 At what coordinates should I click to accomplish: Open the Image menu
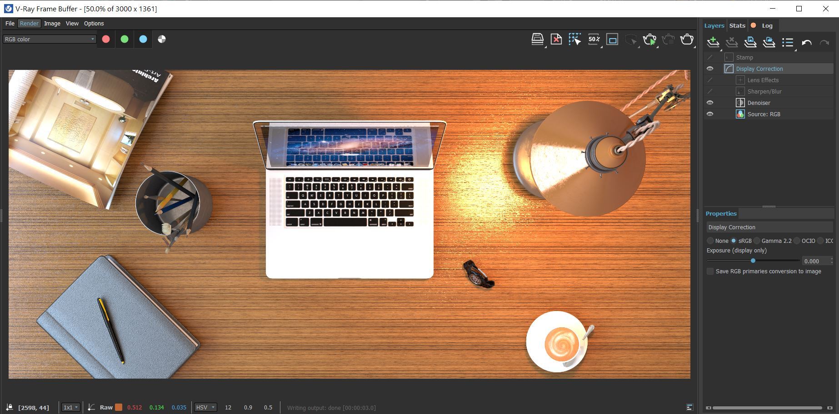tap(52, 23)
